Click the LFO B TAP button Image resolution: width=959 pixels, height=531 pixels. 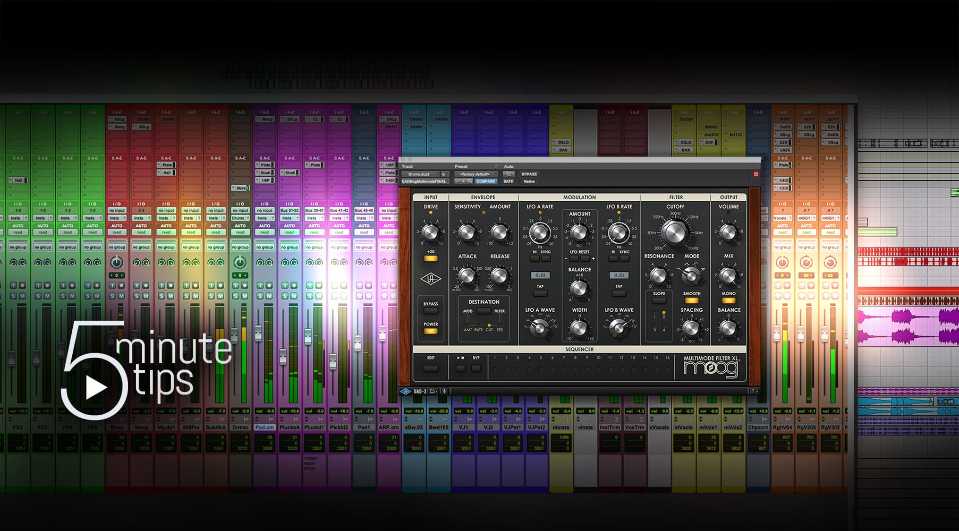point(619,293)
